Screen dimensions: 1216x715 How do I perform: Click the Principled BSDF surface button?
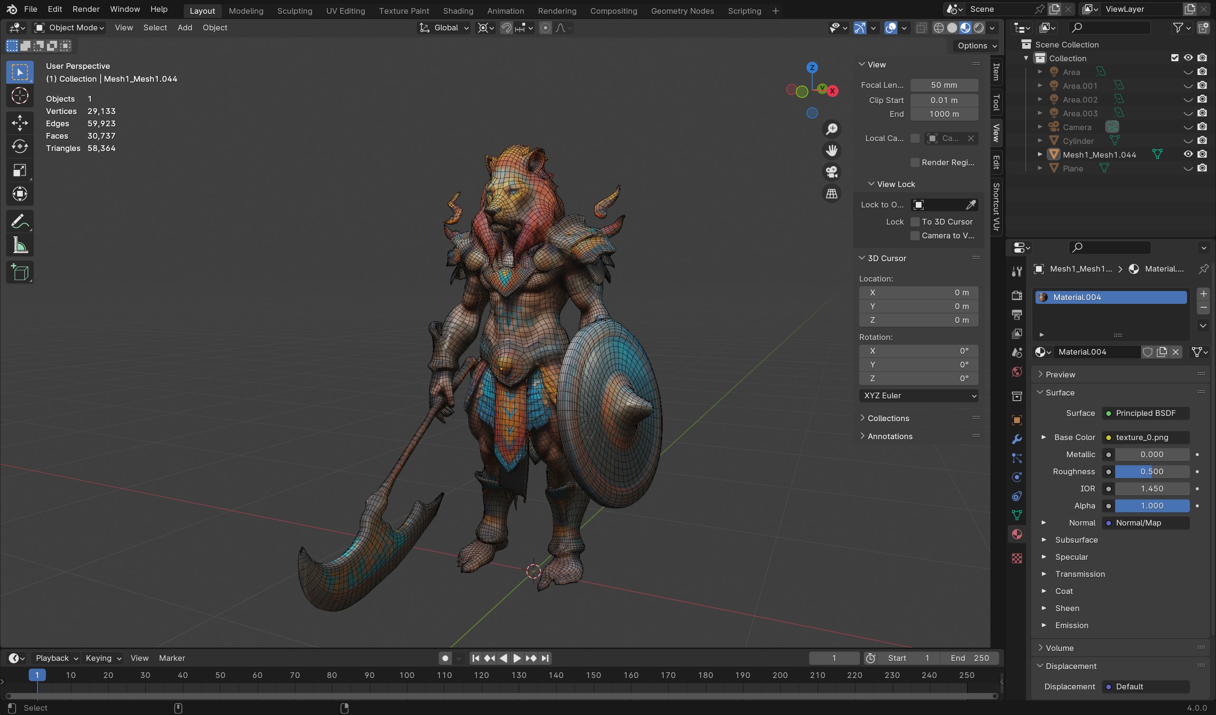[1145, 414]
